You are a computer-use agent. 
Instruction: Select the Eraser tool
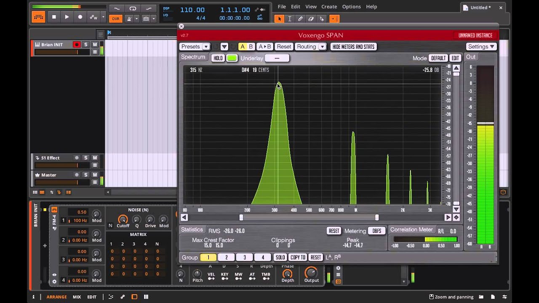(311, 19)
